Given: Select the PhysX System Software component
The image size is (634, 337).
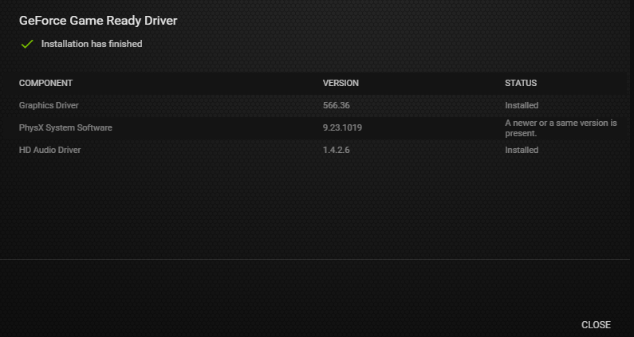Looking at the screenshot, I should tap(65, 127).
